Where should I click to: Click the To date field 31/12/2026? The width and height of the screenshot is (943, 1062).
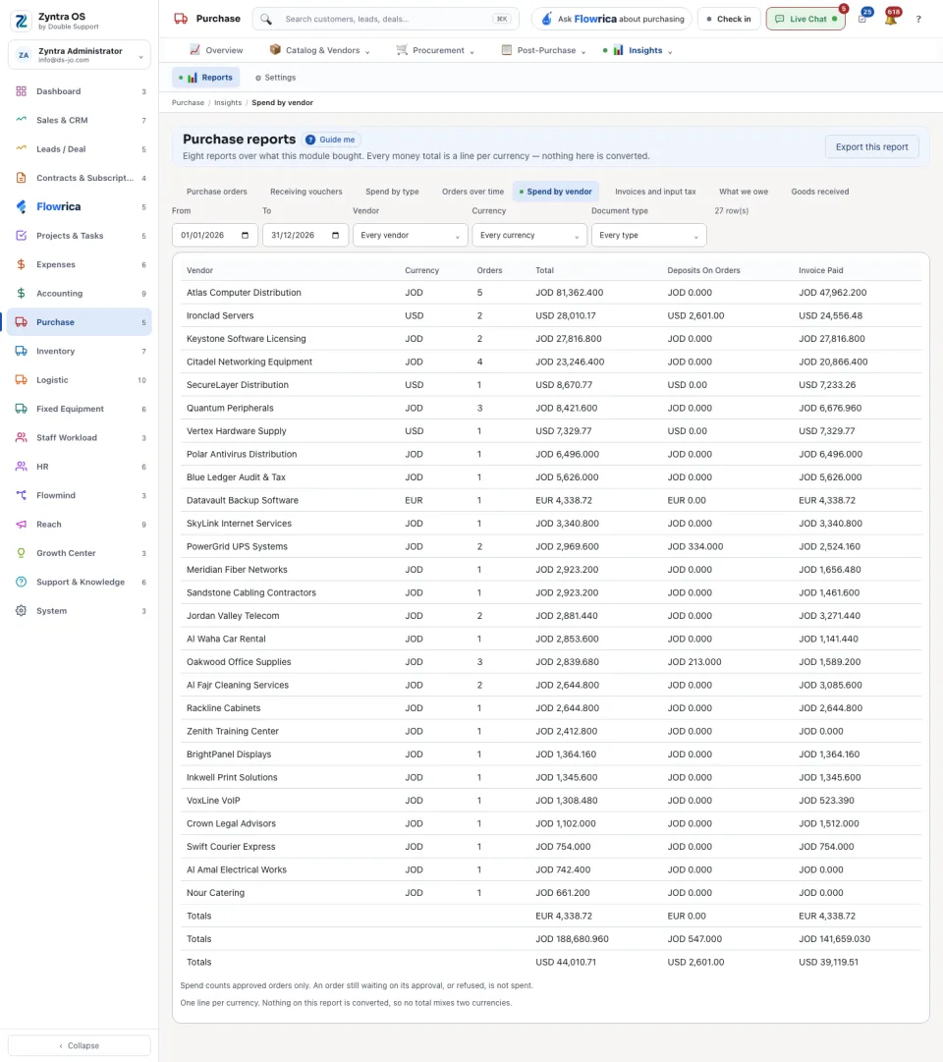[x=305, y=235]
